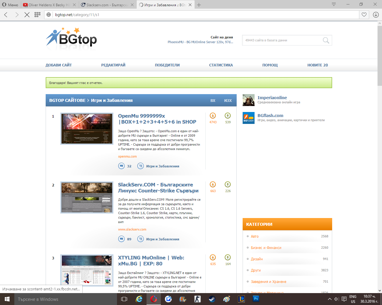
Task: Visit the www.slackserv.com URL link
Action: coord(132,229)
